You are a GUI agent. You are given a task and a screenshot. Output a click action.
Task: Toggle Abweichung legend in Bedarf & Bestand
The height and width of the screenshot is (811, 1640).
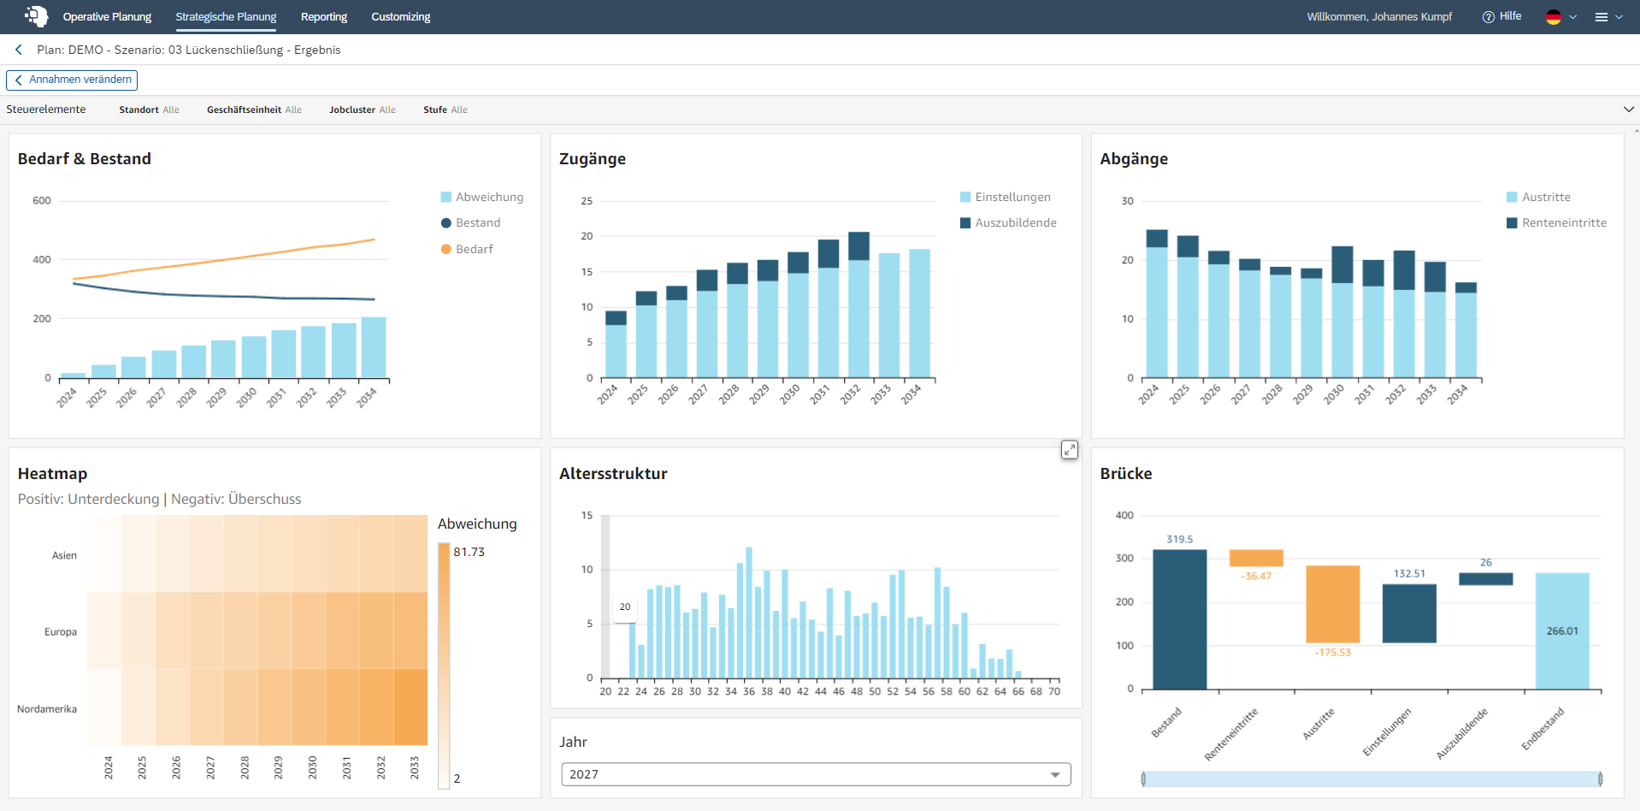coord(481,197)
